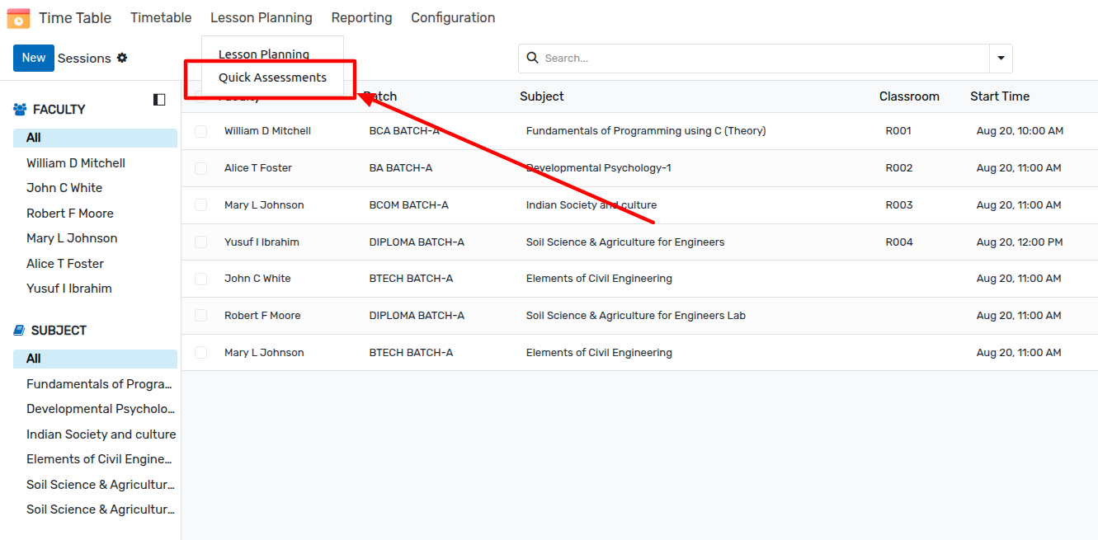Screen dimensions: 1098x540
Task: Collapse the filter sidebar panel icon
Action: pyautogui.click(x=159, y=100)
